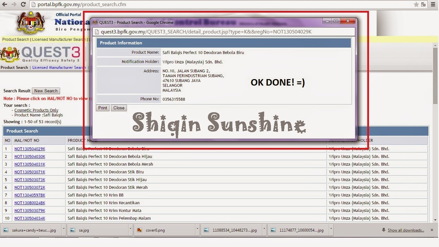Screen dimensions: 439x247
Task: Select Product Search under QUEST3 logo
Action: click(14, 68)
